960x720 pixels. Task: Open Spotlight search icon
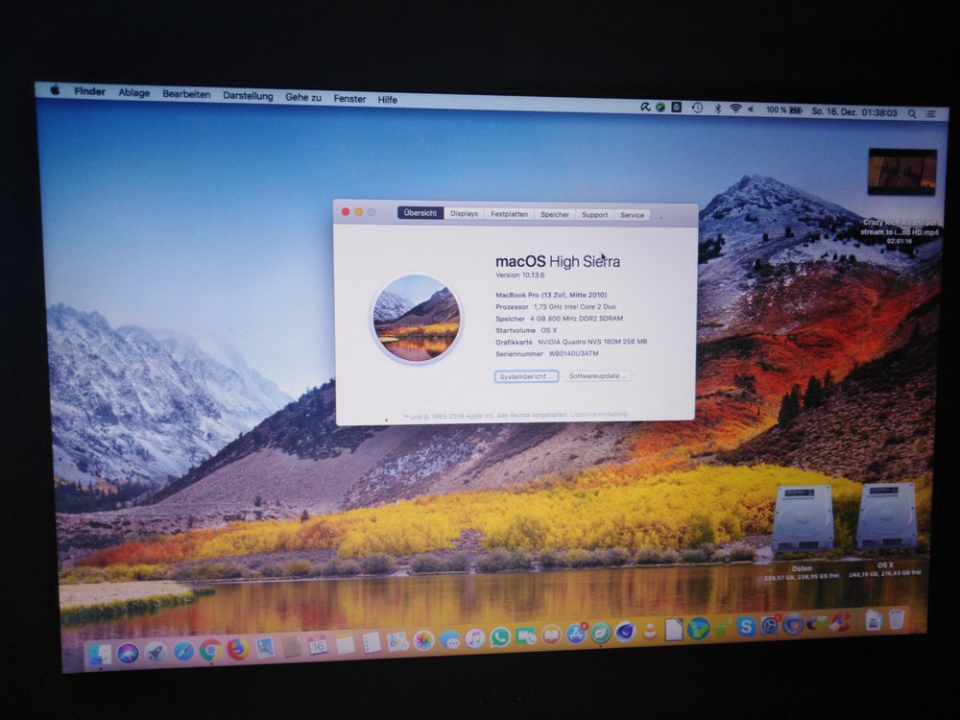click(912, 113)
